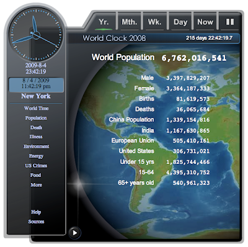Click the 65+ value 540,961,323
The width and height of the screenshot is (248, 247).
coord(191,183)
